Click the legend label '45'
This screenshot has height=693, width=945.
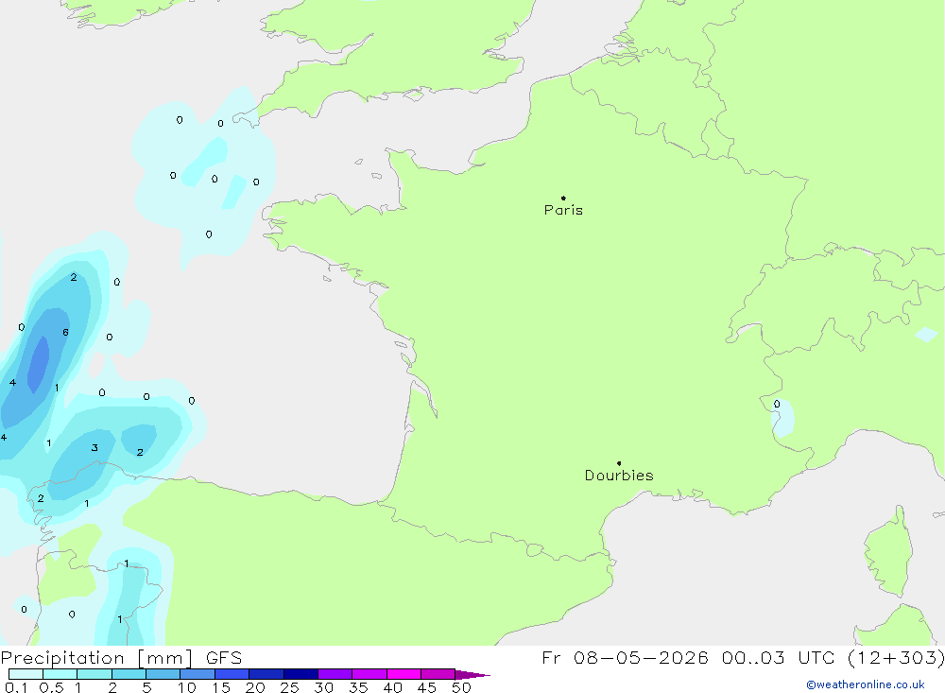pyautogui.click(x=427, y=687)
